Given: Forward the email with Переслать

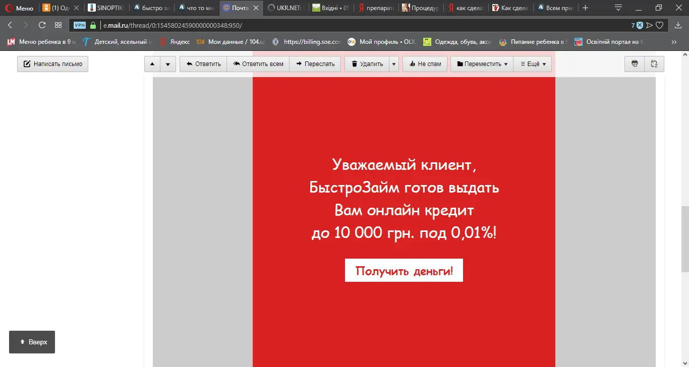Looking at the screenshot, I should 315,64.
